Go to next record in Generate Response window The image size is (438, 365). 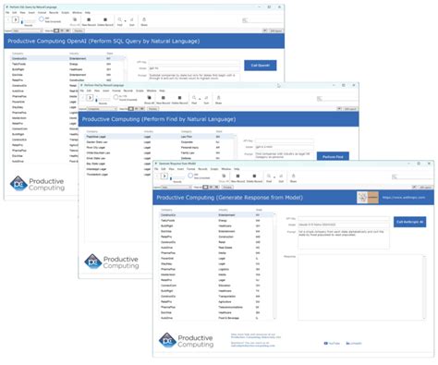[164, 176]
